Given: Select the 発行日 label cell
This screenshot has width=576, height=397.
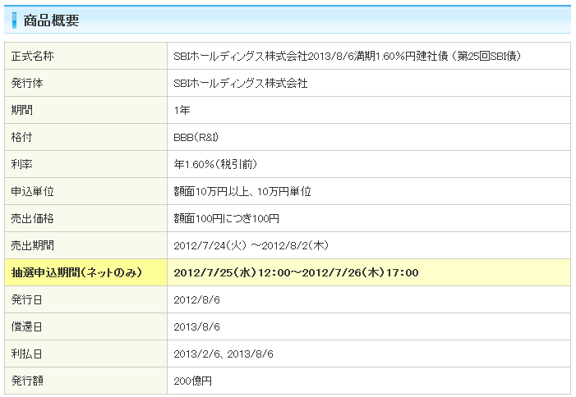Looking at the screenshot, I should 86,299.
